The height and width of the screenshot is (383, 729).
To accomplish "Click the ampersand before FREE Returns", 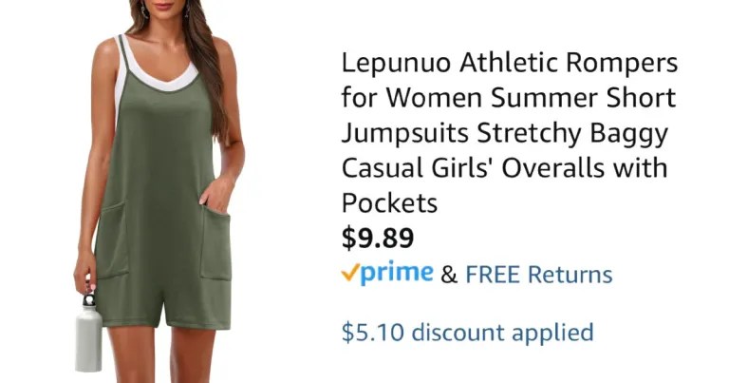I will pyautogui.click(x=449, y=275).
